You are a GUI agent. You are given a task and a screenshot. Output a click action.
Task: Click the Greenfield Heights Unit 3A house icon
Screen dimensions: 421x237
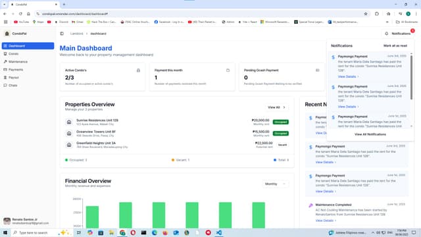(69, 145)
